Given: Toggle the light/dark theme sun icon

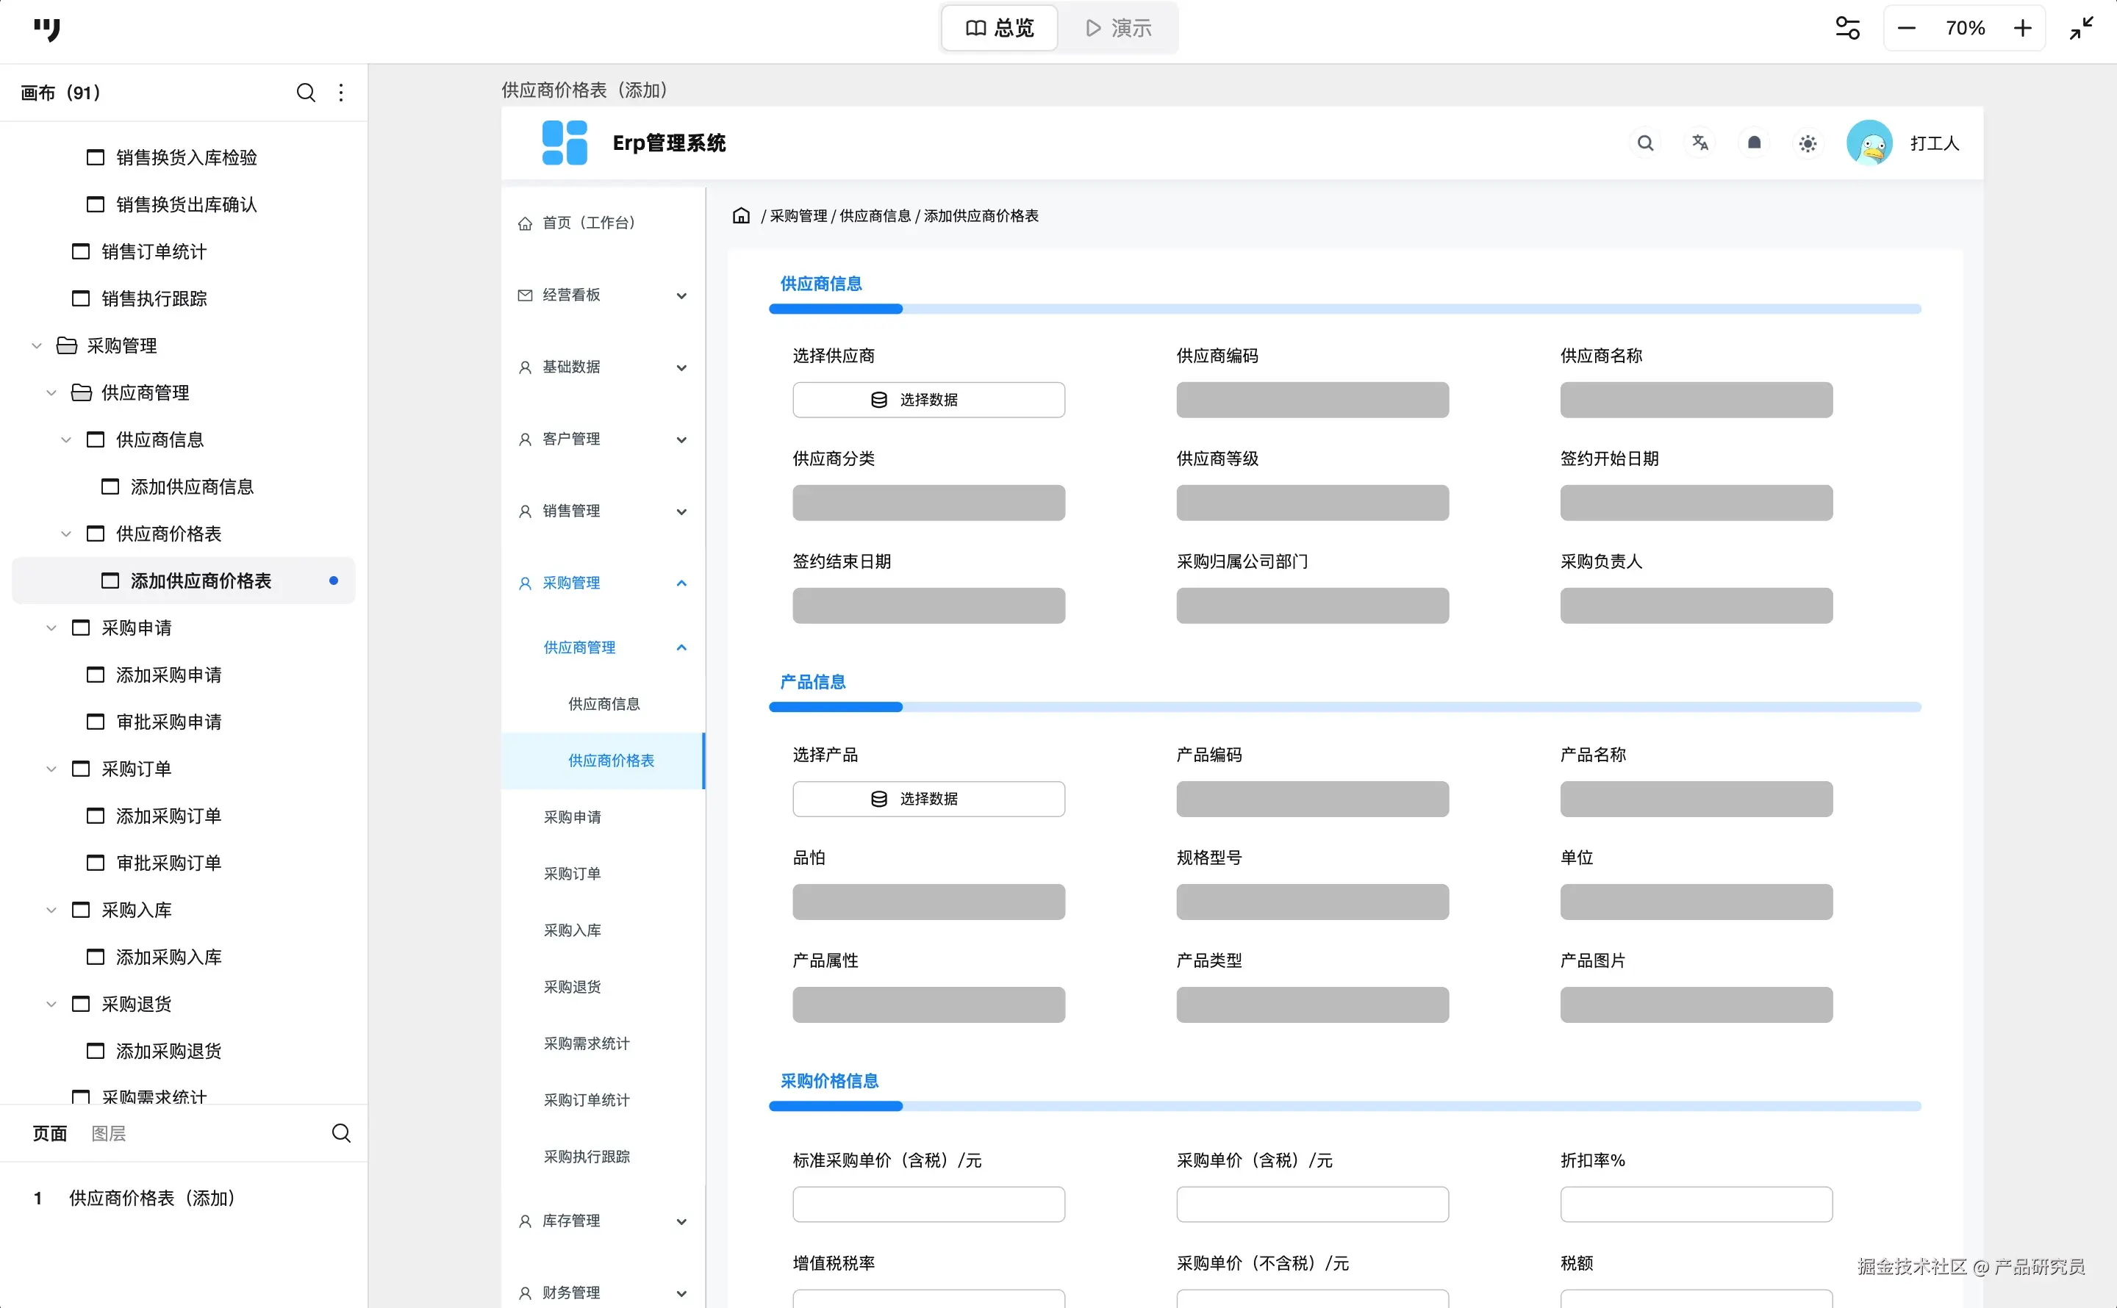Looking at the screenshot, I should pyautogui.click(x=1808, y=143).
